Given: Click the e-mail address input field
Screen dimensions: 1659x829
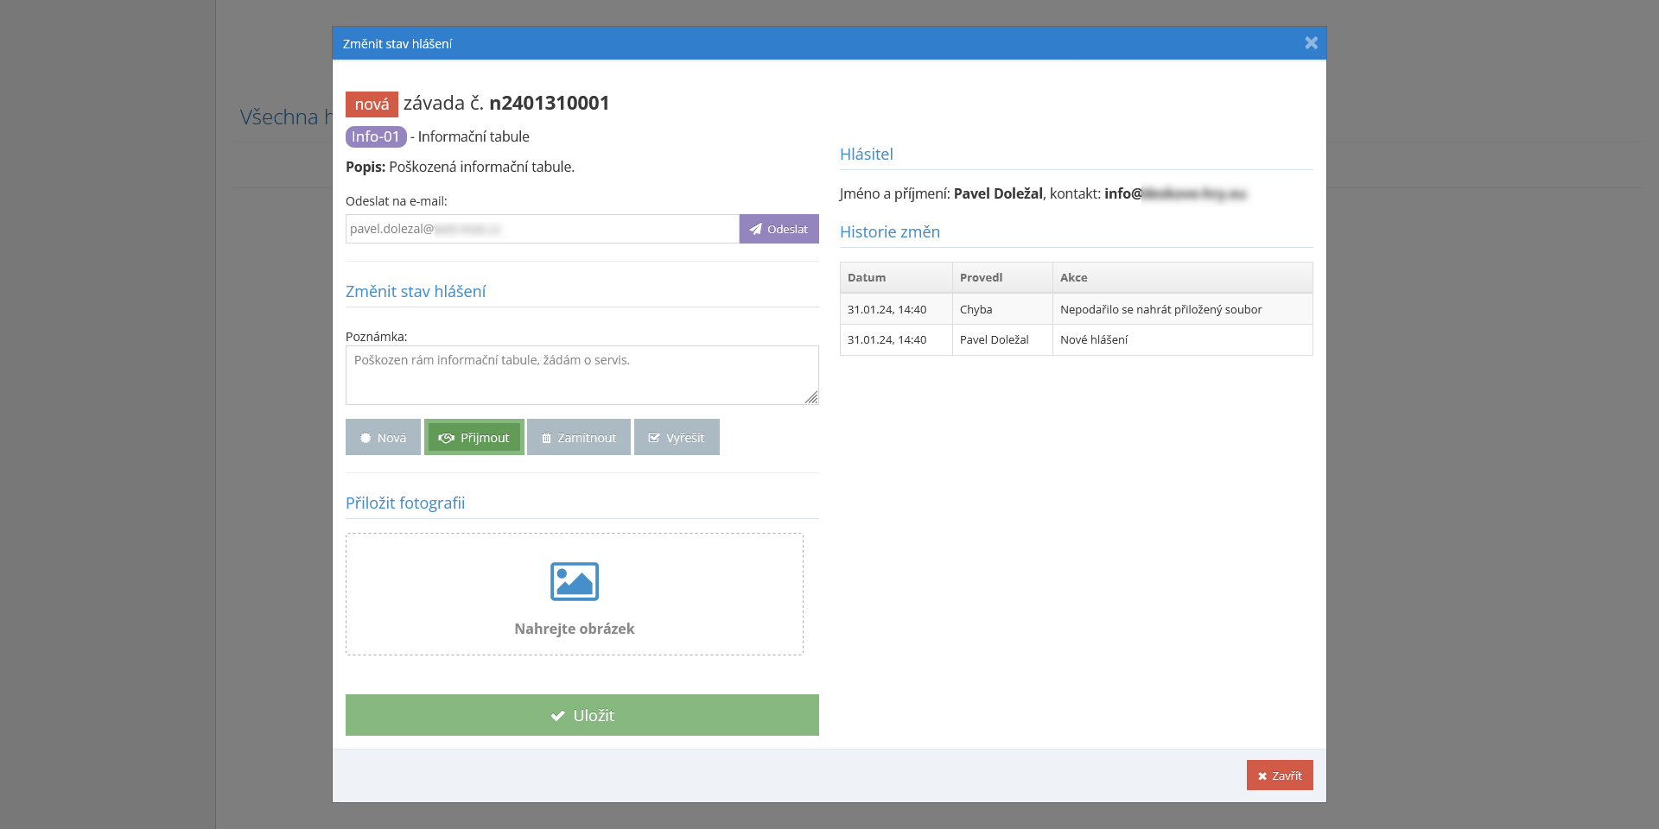Looking at the screenshot, I should [x=542, y=229].
